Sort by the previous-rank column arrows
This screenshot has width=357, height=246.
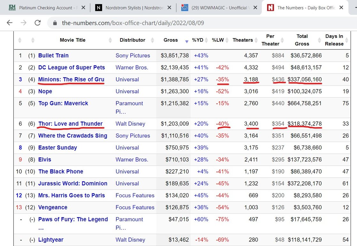33,40
